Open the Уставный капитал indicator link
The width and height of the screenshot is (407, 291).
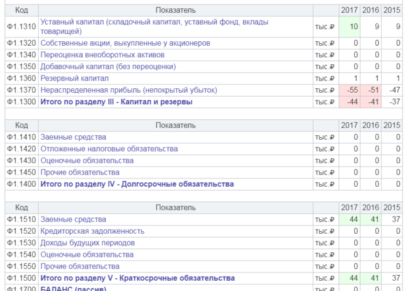pyautogui.click(x=154, y=27)
